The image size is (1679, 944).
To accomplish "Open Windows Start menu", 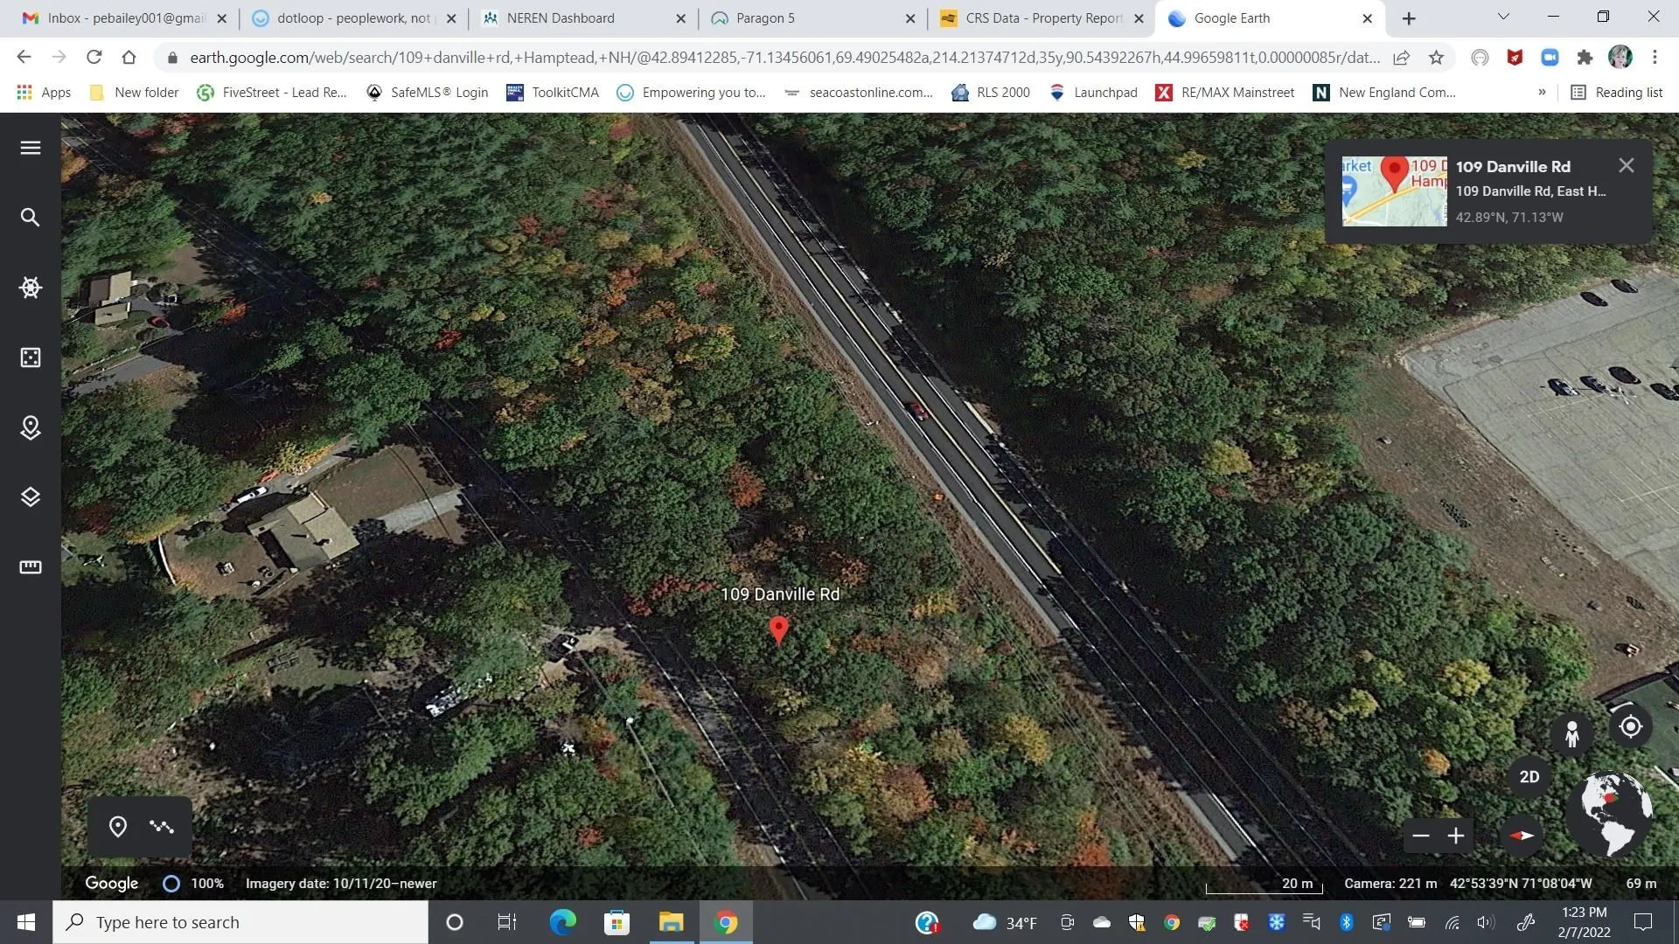I will (x=26, y=922).
